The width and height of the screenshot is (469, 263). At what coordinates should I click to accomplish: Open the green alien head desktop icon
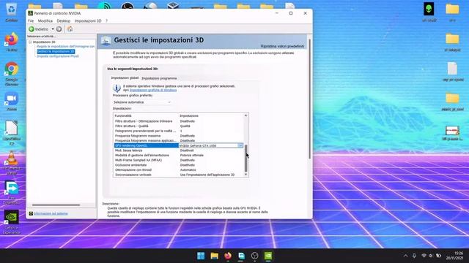pos(429,12)
